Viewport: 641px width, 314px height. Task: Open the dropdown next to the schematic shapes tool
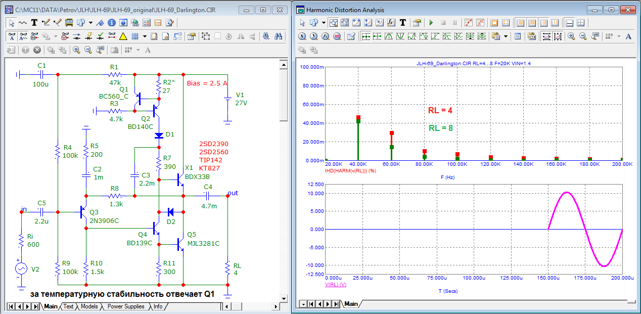click(x=90, y=23)
